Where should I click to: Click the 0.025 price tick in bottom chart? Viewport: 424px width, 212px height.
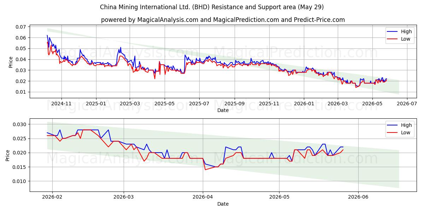pyautogui.click(x=20, y=139)
